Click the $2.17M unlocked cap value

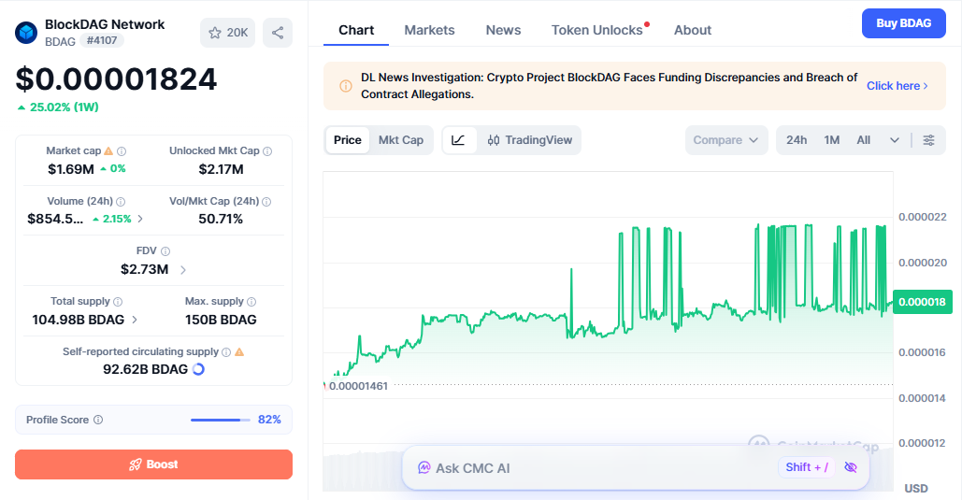[x=221, y=169]
